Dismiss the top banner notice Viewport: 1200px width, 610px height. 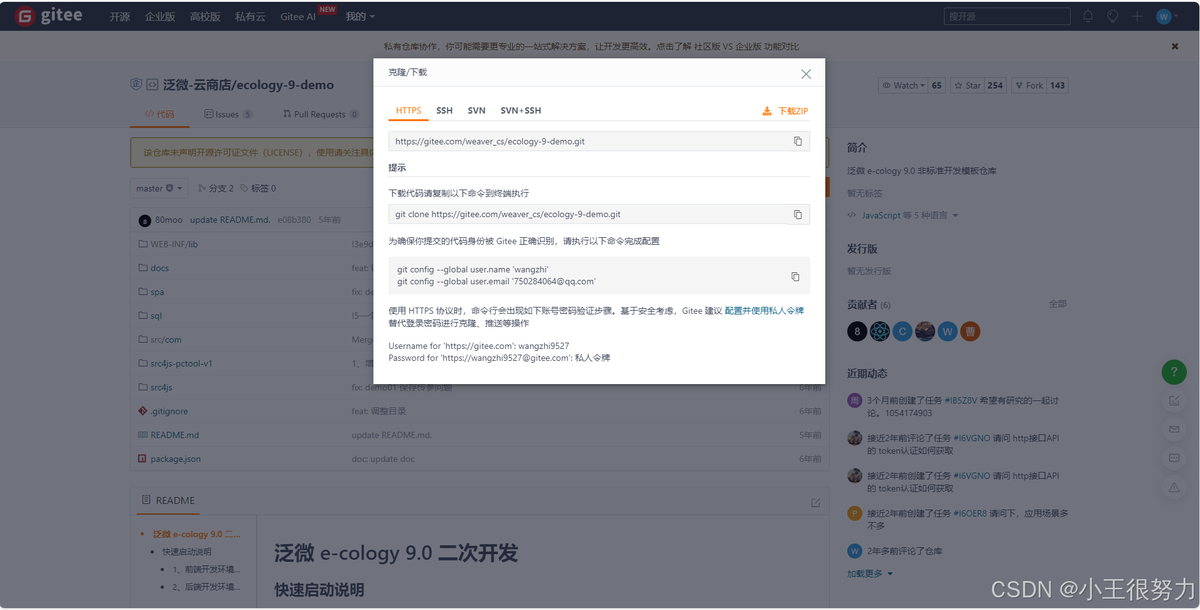[x=1175, y=46]
